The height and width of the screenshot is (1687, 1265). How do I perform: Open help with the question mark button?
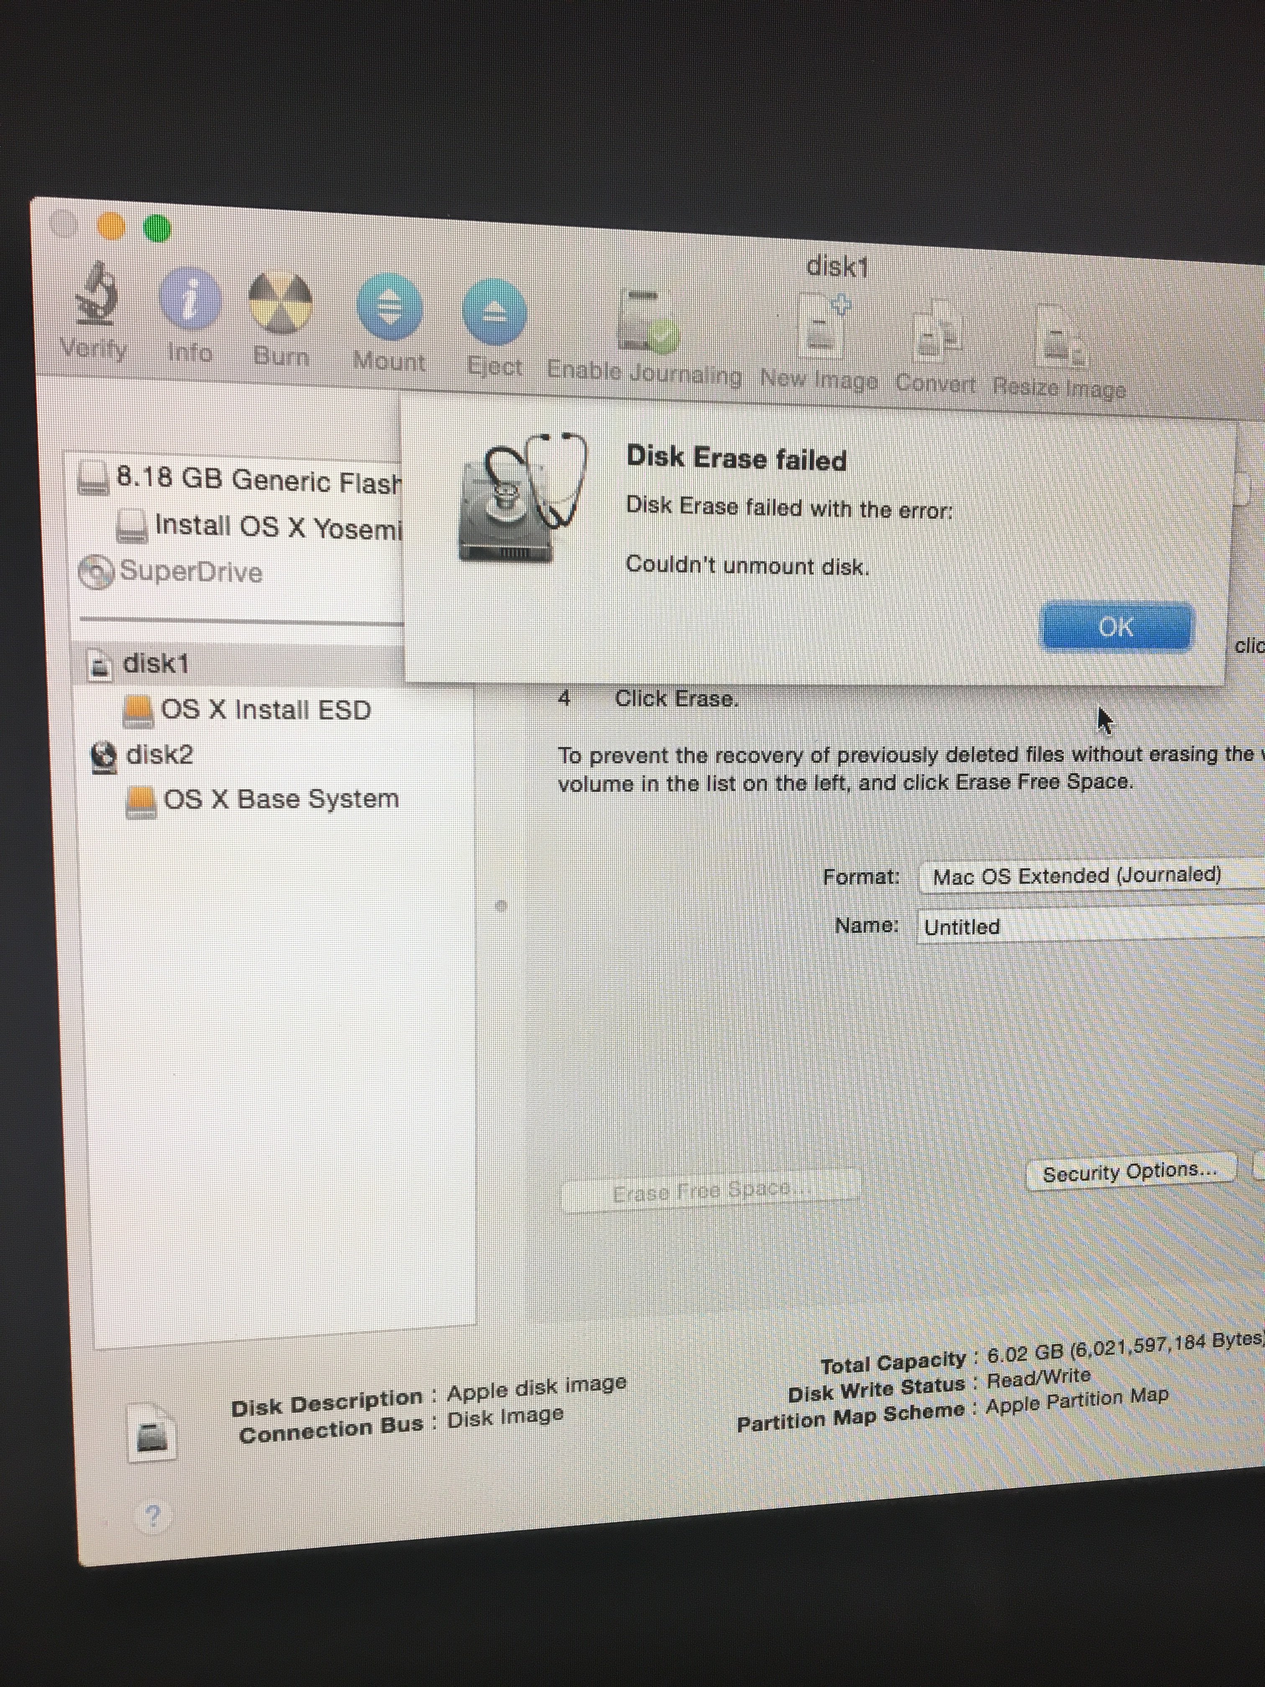153,1515
